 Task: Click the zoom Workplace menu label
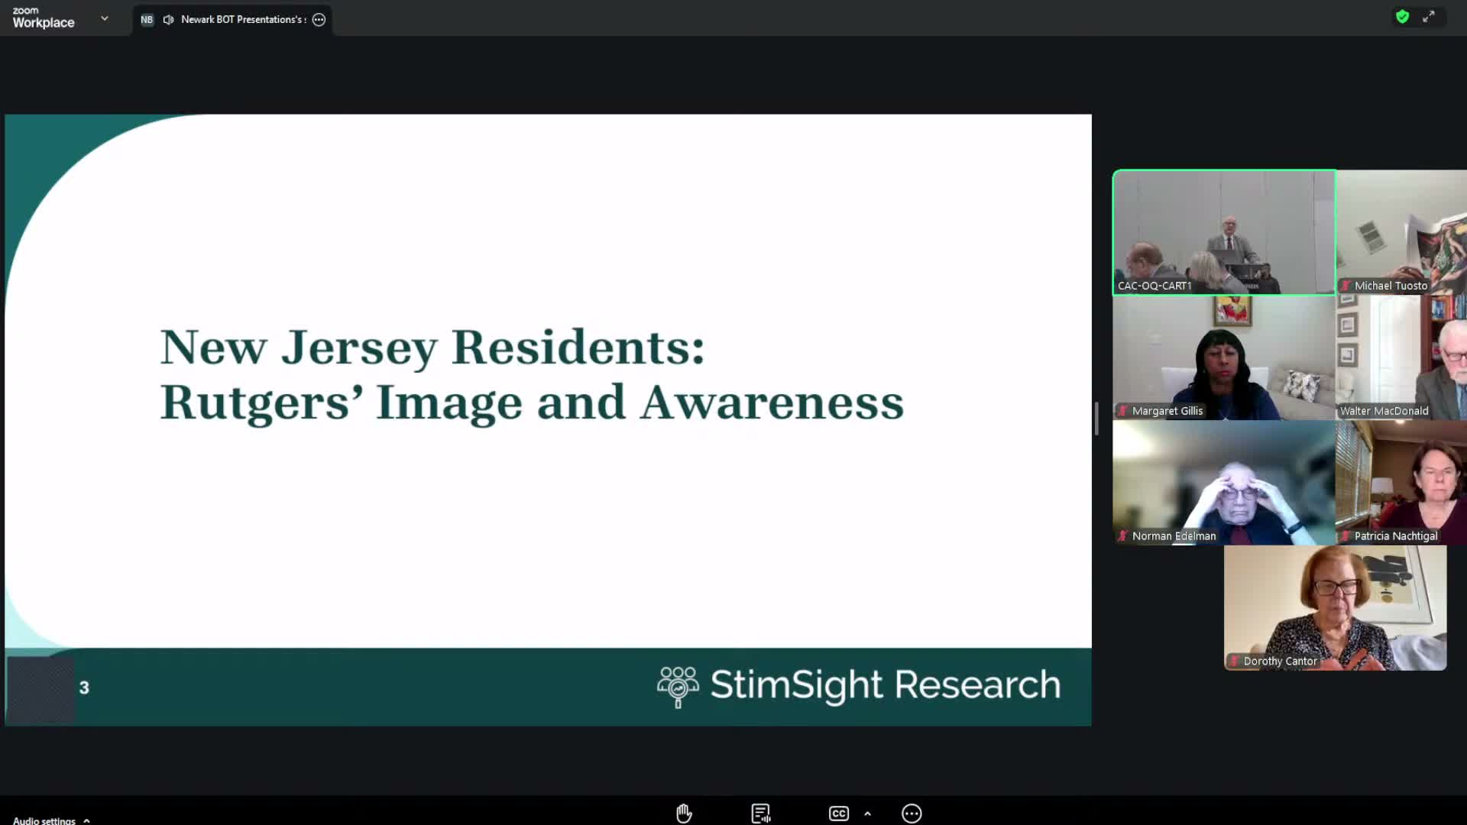click(x=42, y=18)
